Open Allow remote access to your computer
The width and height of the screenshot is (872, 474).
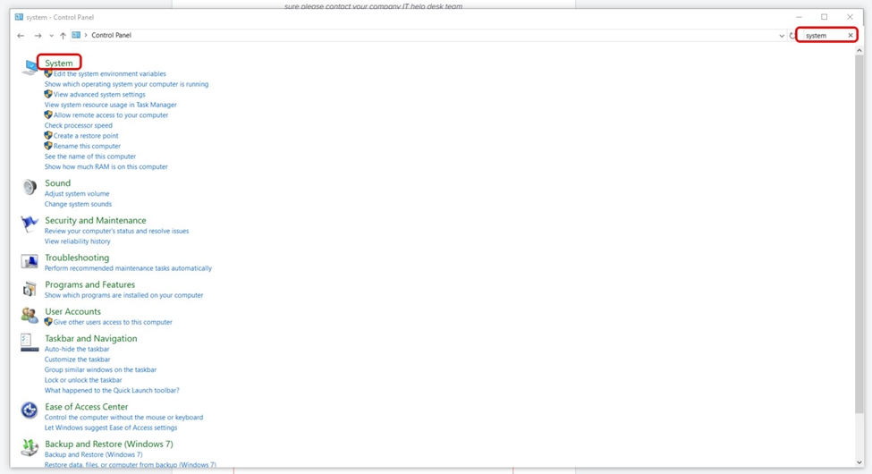tap(111, 115)
